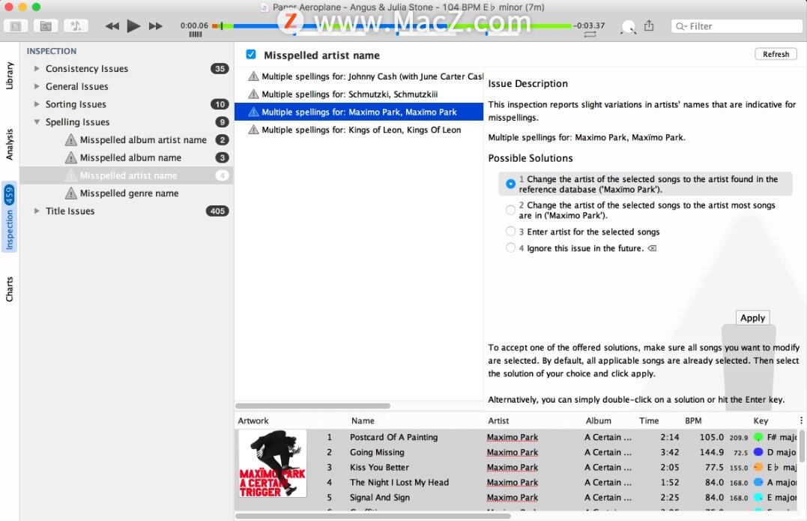Select the Maximo Park multiple spellings issue
Viewport: 807px width, 521px height.
(359, 112)
